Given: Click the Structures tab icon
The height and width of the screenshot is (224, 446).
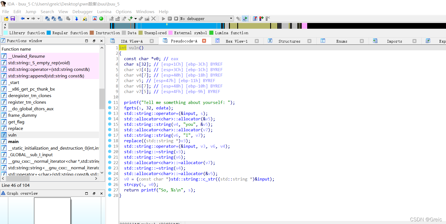Looking at the screenshot, I should [270, 41].
